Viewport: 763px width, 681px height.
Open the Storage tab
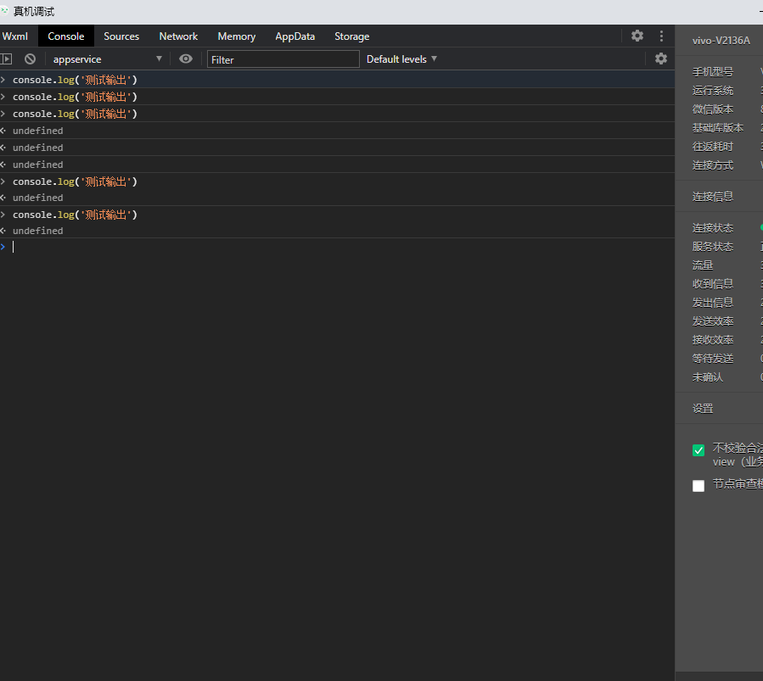point(352,36)
